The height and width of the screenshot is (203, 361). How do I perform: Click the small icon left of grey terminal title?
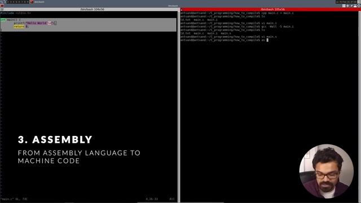tap(2, 10)
